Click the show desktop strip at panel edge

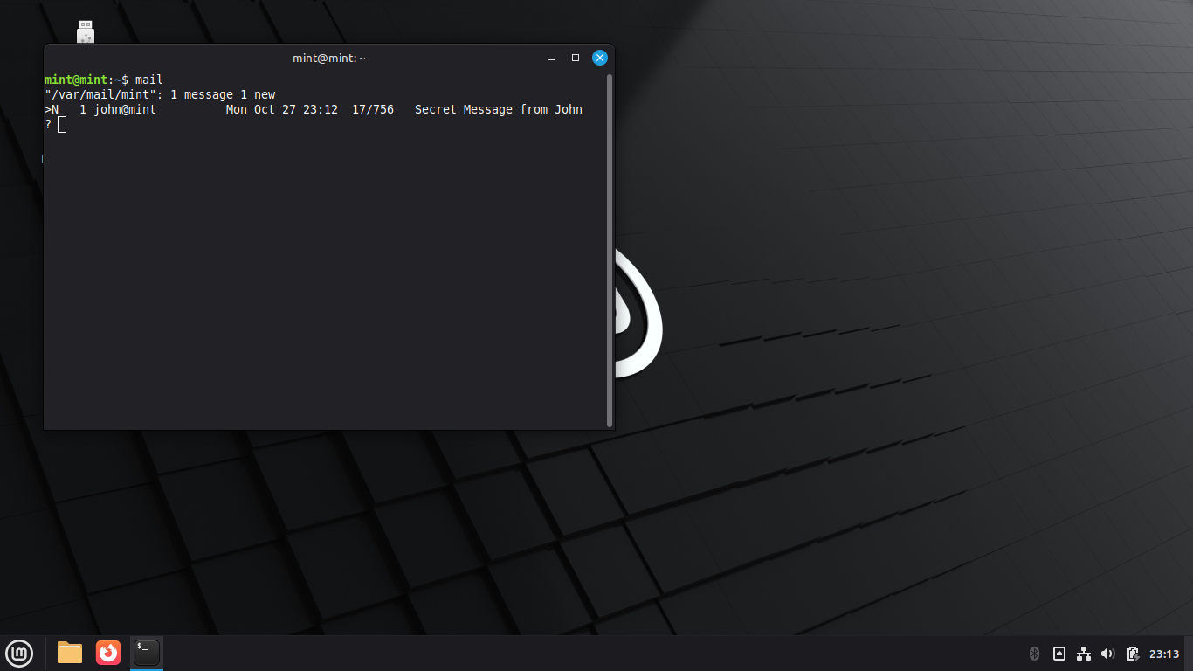point(1189,654)
